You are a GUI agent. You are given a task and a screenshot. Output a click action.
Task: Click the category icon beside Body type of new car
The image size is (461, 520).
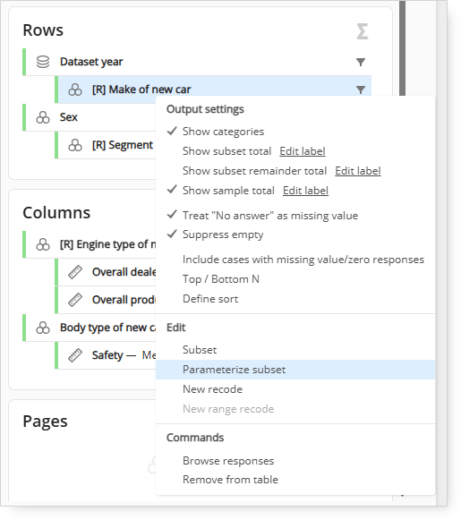pyautogui.click(x=43, y=328)
